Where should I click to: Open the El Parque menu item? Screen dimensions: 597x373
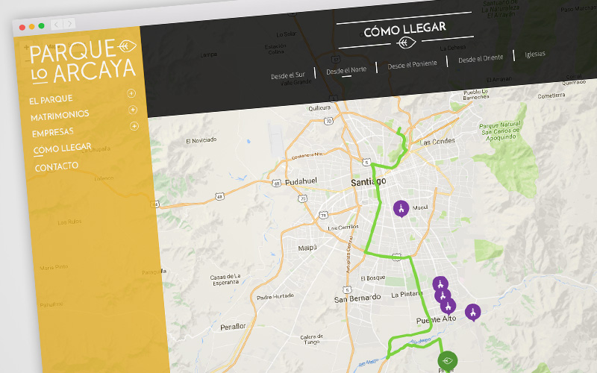(51, 100)
